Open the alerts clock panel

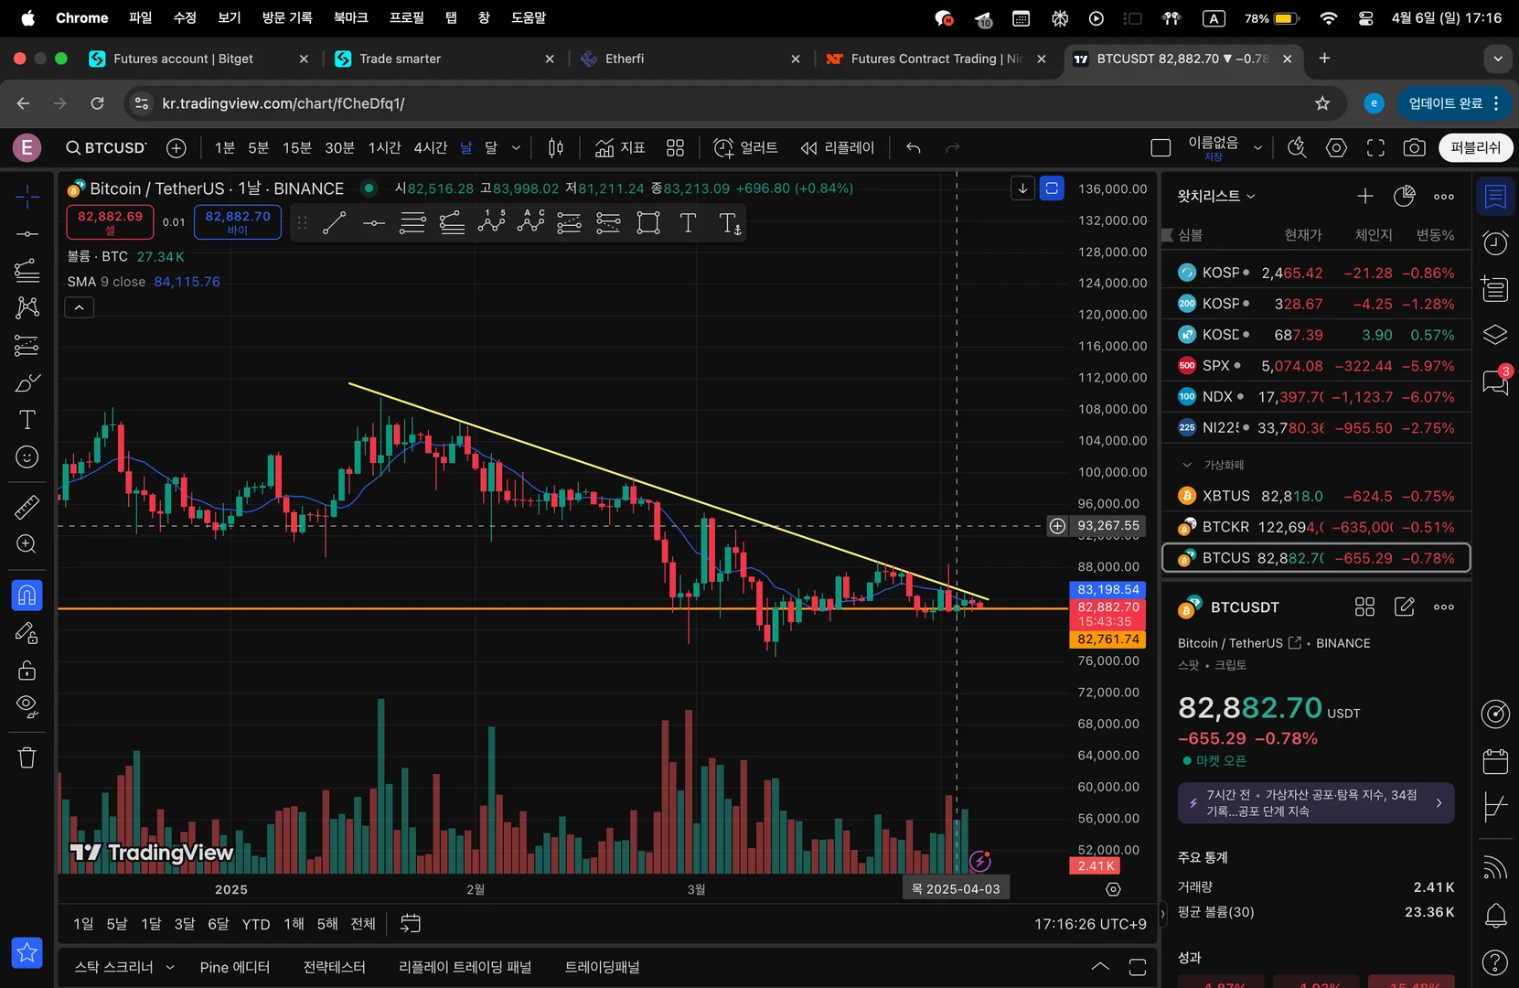[x=1495, y=243]
